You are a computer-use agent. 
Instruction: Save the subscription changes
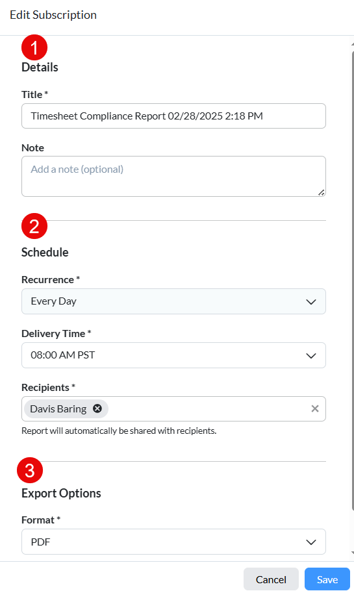pos(327,579)
